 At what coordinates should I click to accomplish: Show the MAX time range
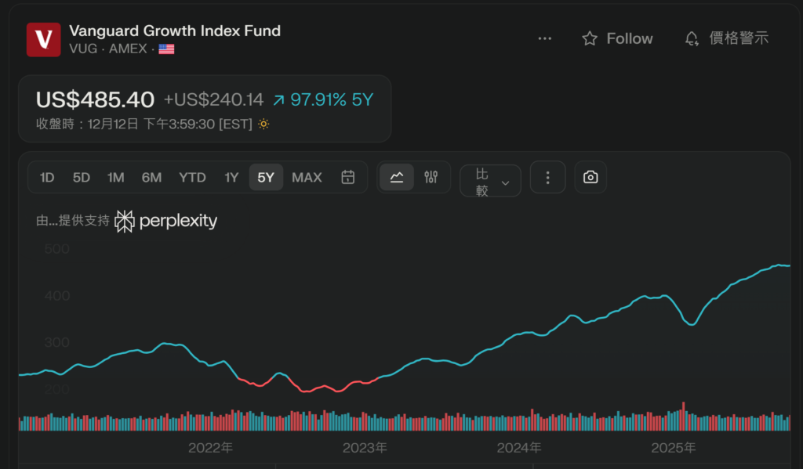coord(307,178)
